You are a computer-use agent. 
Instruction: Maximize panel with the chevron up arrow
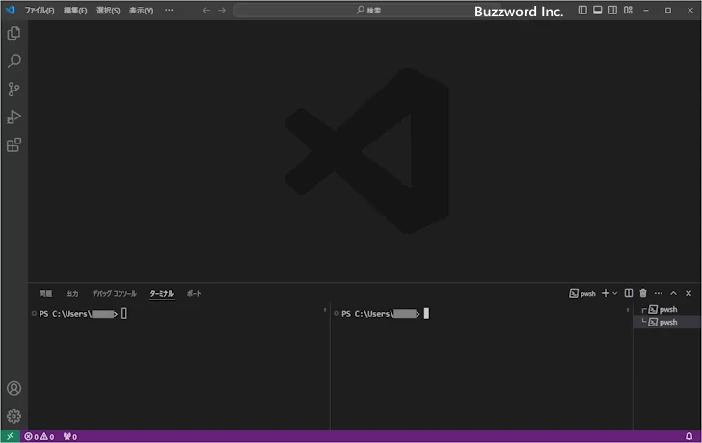tap(674, 293)
